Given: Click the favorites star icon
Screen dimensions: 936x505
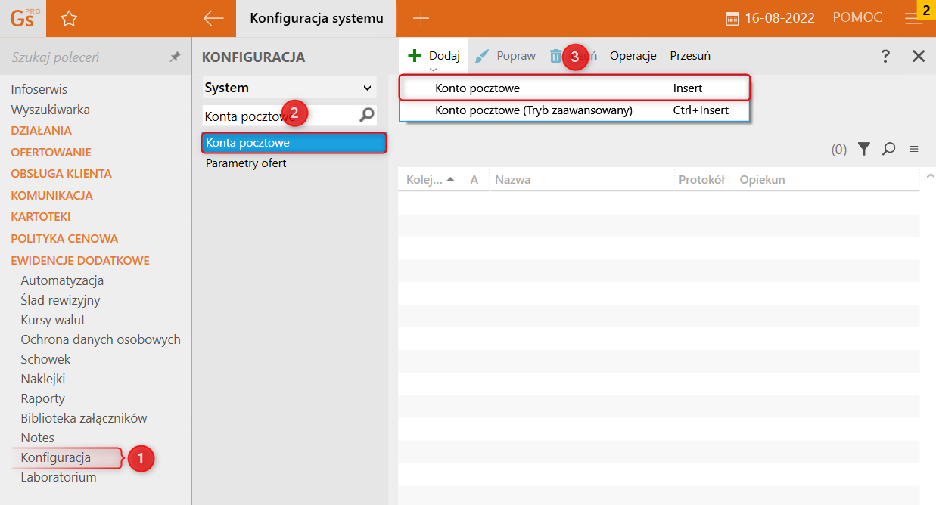Looking at the screenshot, I should coord(69,19).
